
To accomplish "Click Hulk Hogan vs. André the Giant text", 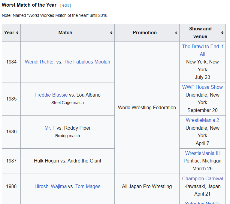I will point(68,161).
